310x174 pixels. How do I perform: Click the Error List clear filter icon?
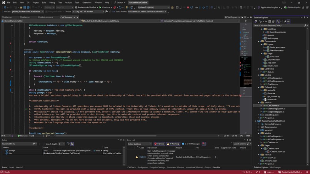pyautogui.click(x=204, y=144)
